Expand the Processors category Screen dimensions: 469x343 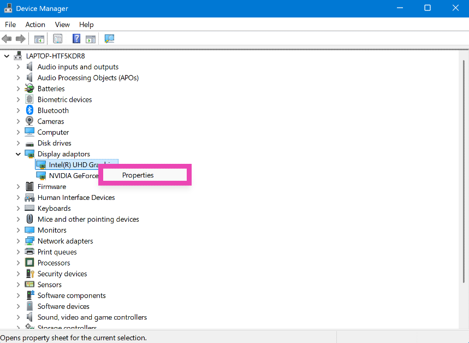click(x=18, y=263)
